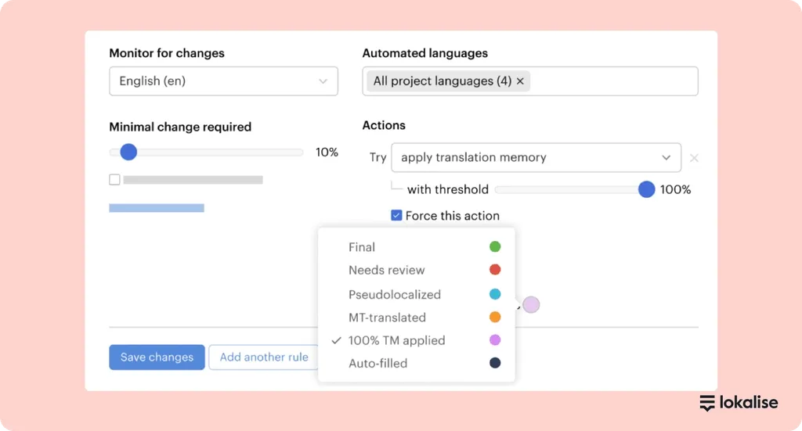The image size is (802, 431).
Task: Click inside the Automated languages field
Action: tap(611, 81)
